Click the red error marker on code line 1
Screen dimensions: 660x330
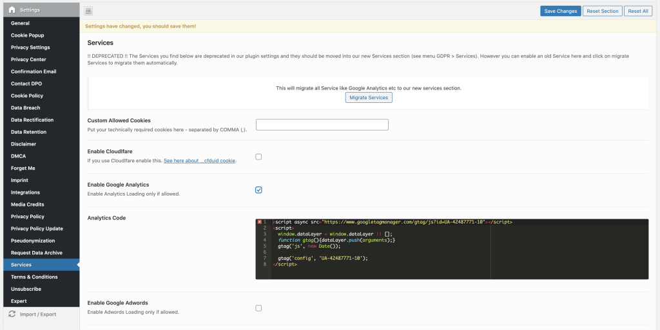[259, 222]
